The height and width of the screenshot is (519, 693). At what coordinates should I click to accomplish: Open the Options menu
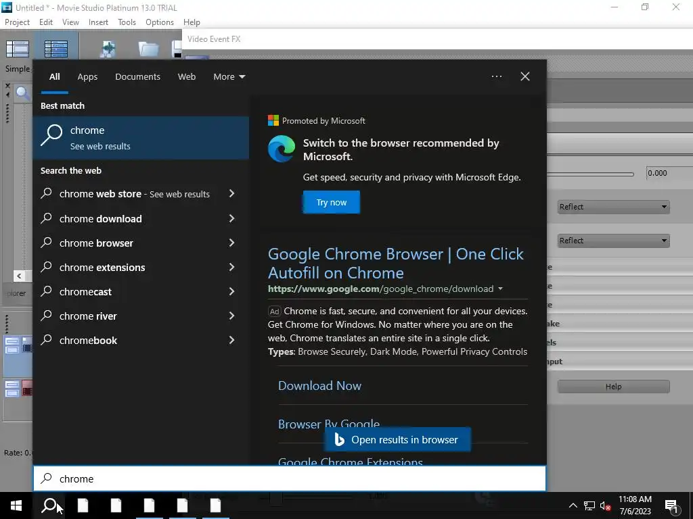160,22
